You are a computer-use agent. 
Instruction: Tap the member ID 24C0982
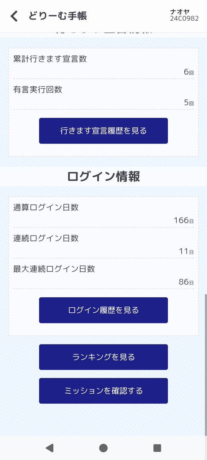click(184, 18)
